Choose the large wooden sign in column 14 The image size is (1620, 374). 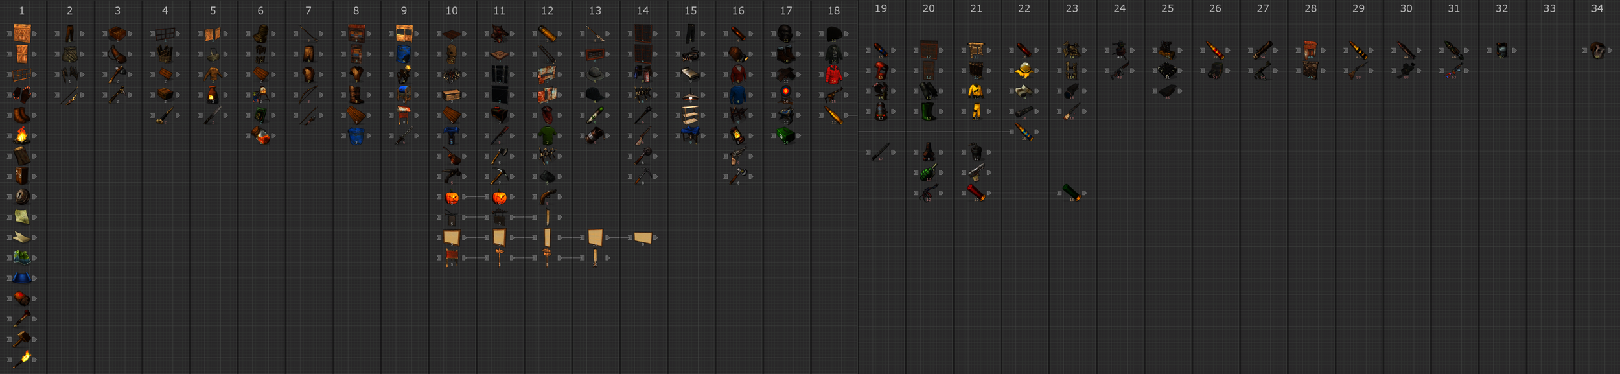click(643, 237)
